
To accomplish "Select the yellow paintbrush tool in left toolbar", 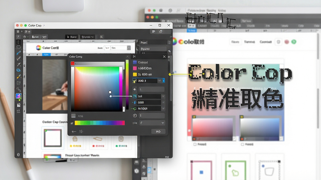I will point(18,77).
